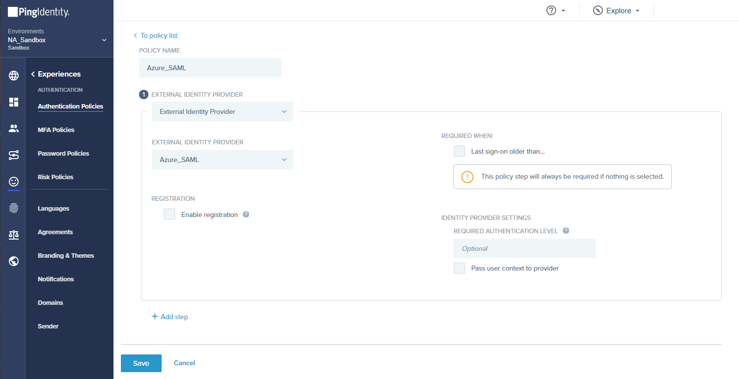Open the Password Policies section
Screen dimensions: 738x379
(x=63, y=153)
